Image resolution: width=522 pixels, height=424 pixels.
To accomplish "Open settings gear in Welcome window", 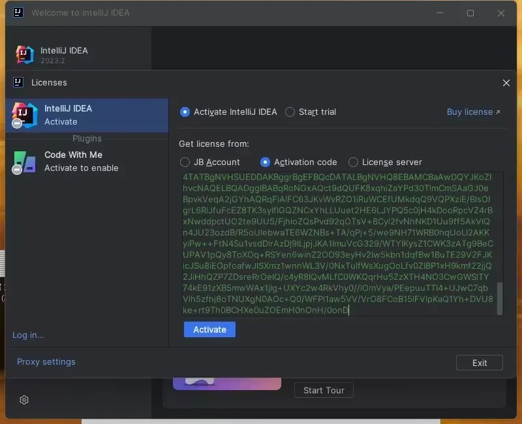I will [24, 400].
